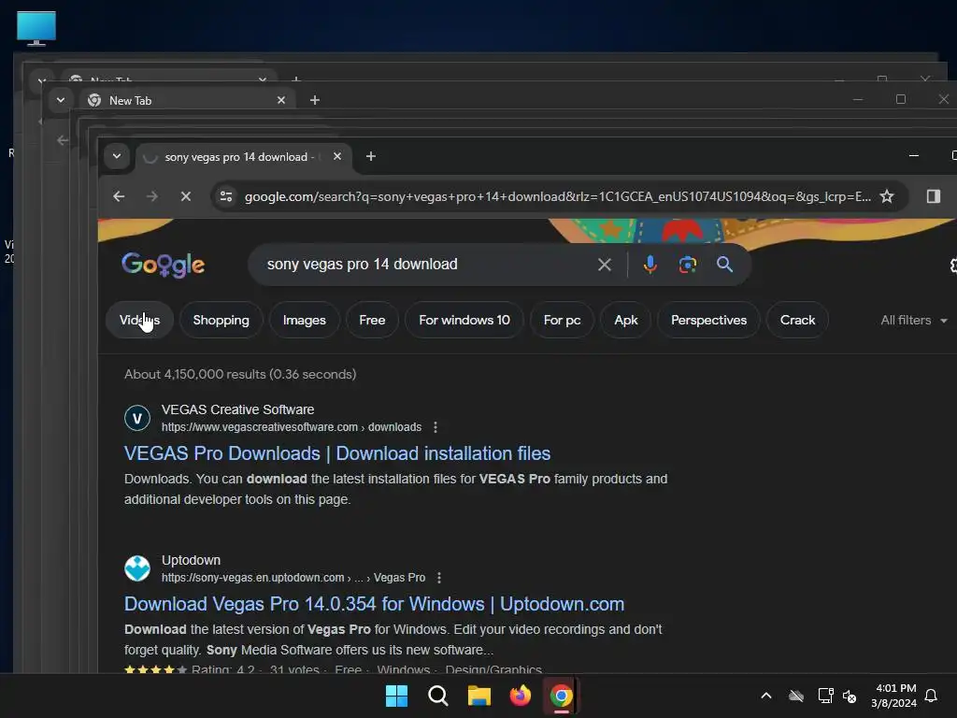Screen dimensions: 957x718
Task: Click the VEGAS Creative Software favicon
Action: 137,418
